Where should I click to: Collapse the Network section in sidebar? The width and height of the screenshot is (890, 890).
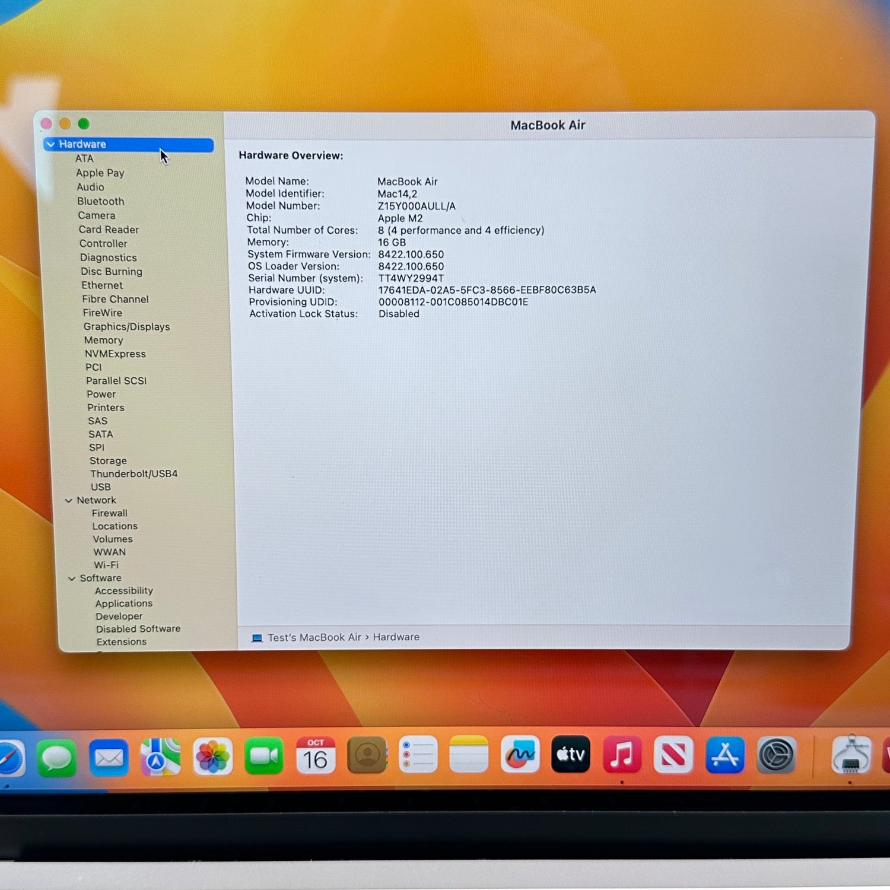(69, 501)
